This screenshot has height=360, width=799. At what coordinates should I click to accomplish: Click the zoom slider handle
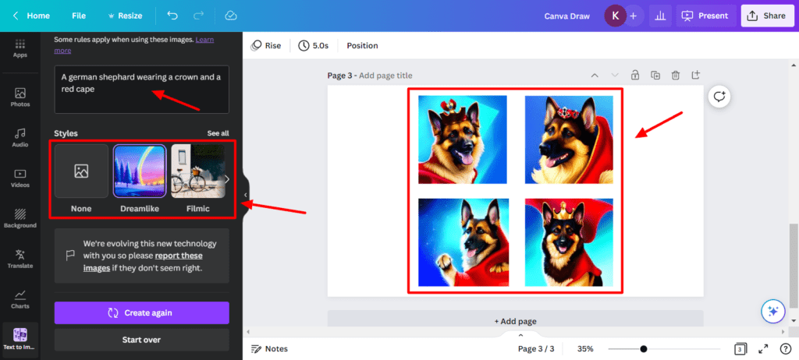click(x=644, y=349)
